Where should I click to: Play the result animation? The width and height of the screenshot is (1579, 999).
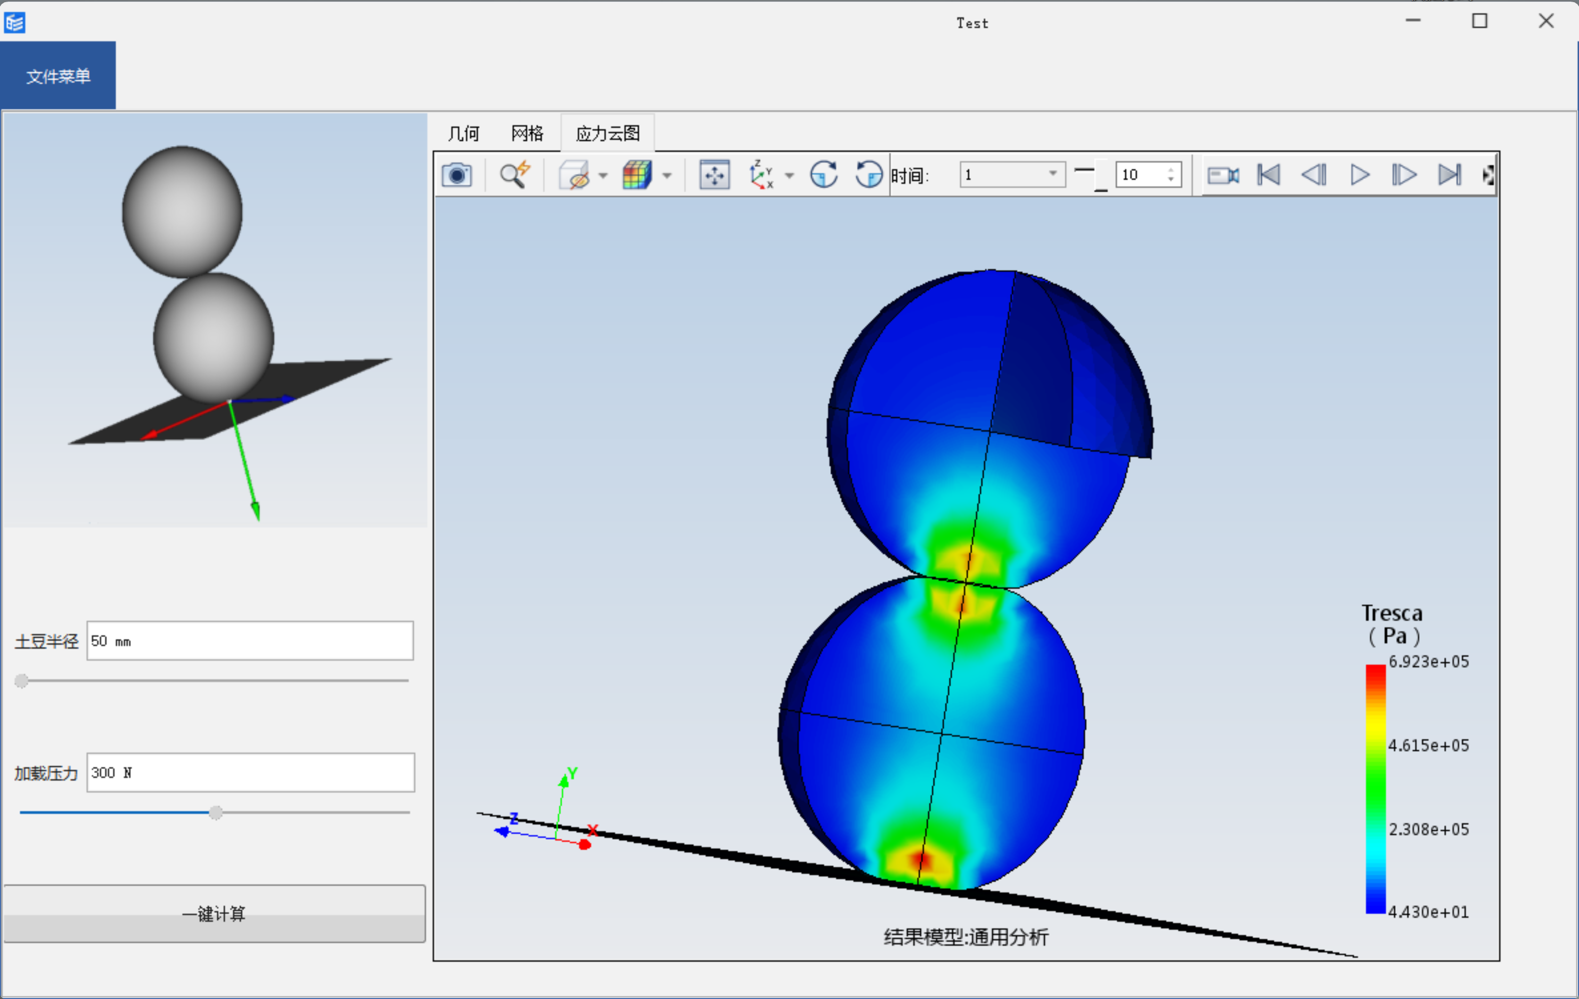pyautogui.click(x=1360, y=175)
